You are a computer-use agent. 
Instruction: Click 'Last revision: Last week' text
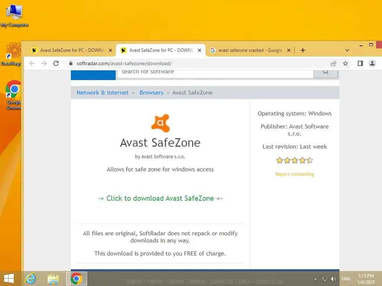(295, 147)
